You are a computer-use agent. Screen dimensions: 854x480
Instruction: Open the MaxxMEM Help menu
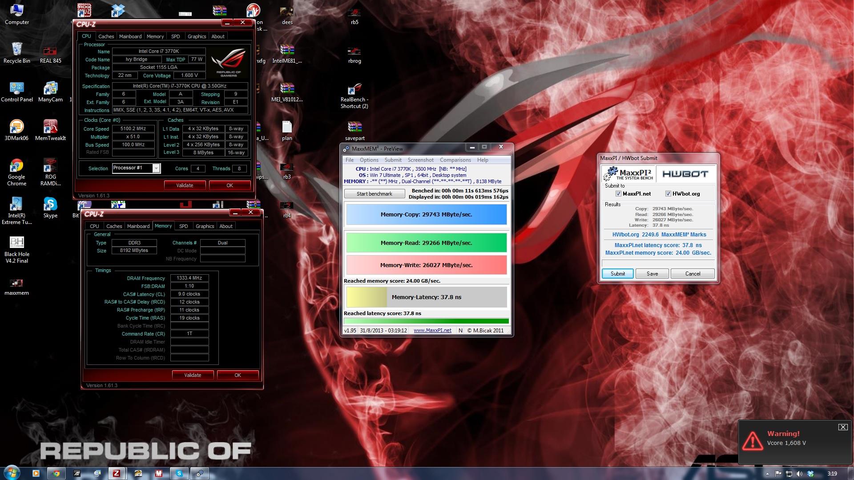(x=483, y=160)
